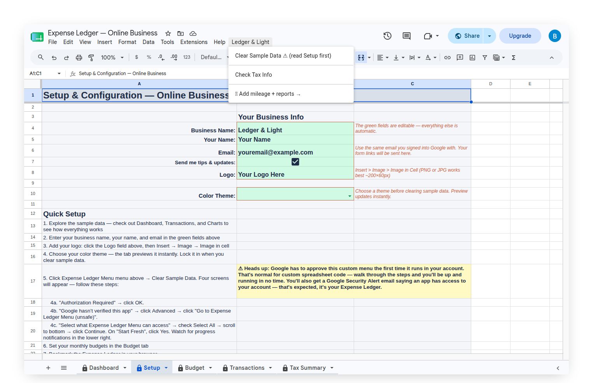Format as percent
The height and width of the screenshot is (383, 593).
149,57
